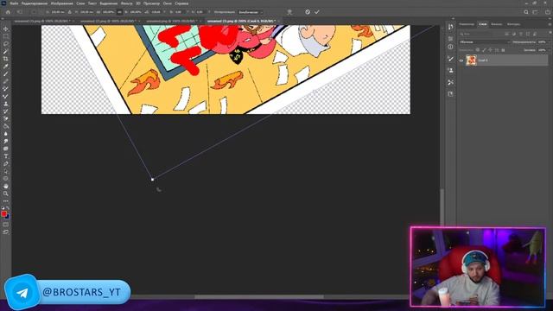The image size is (553, 311).
Task: Open the layer fill dropdown arrow
Action: pyautogui.click(x=549, y=50)
